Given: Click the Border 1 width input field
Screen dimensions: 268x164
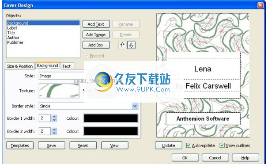Looking at the screenshot, I should [45, 118].
